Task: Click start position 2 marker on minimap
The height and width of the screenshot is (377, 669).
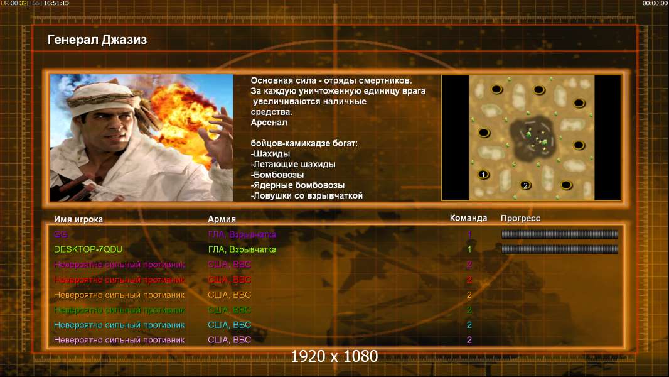Action: [526, 185]
